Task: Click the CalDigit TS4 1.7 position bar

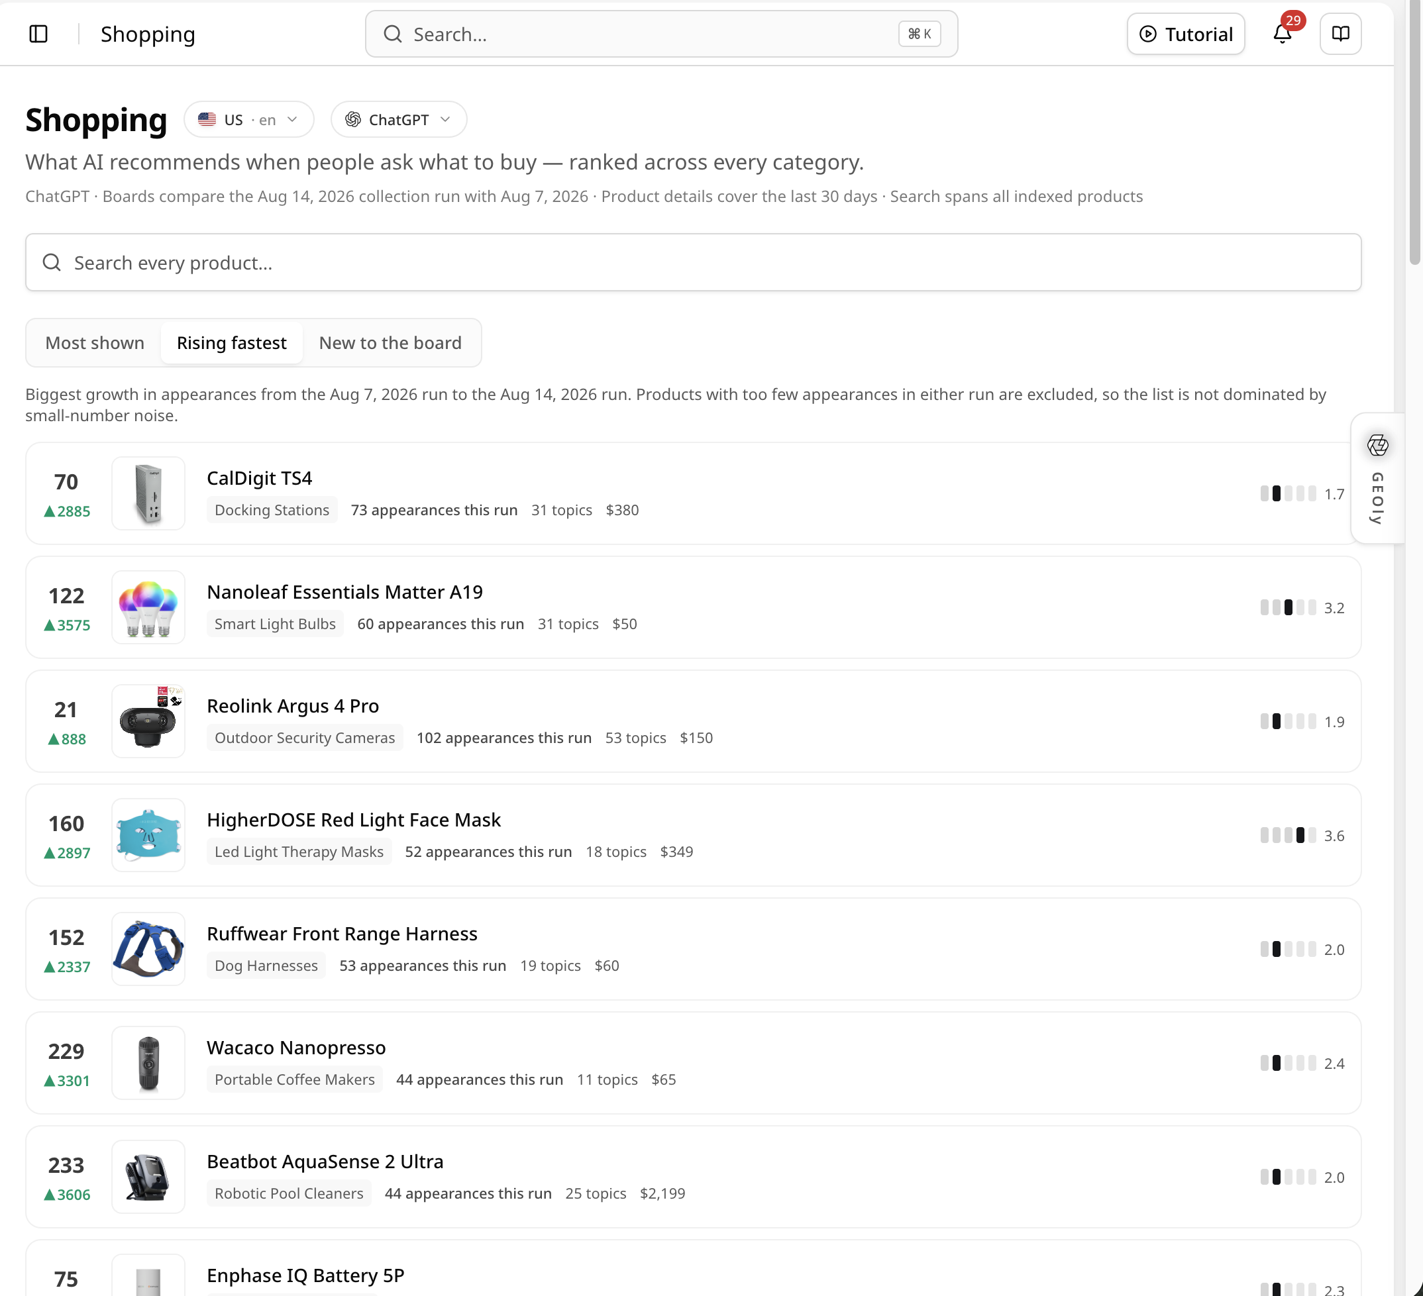Action: [1288, 493]
